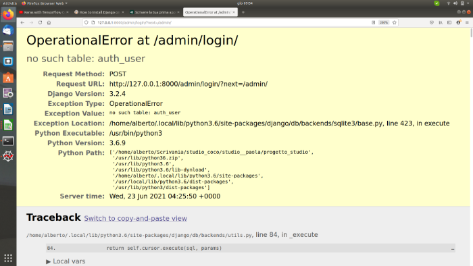Click the ellipsis at end of line 84
Image resolution: width=473 pixels, height=266 pixels.
[453, 248]
